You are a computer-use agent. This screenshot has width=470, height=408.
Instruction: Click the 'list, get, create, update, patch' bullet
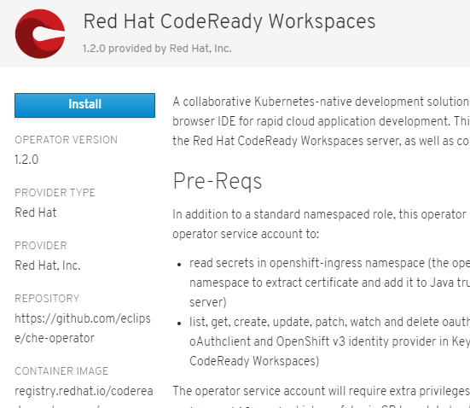click(330, 341)
